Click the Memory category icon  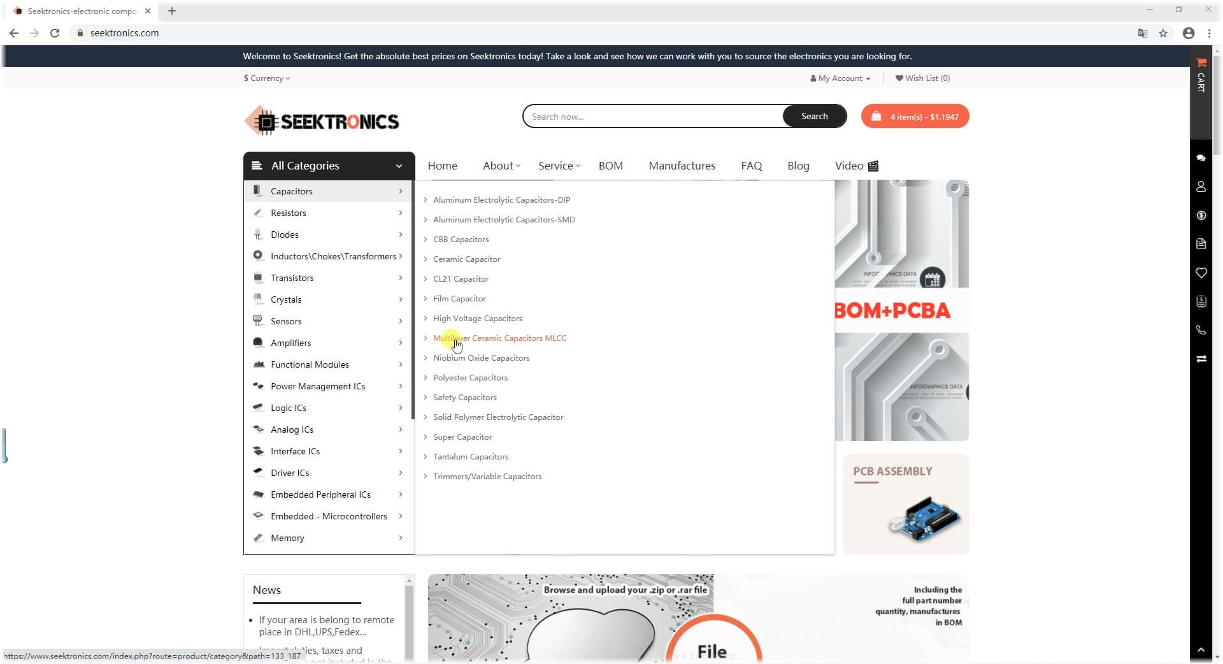pos(257,537)
